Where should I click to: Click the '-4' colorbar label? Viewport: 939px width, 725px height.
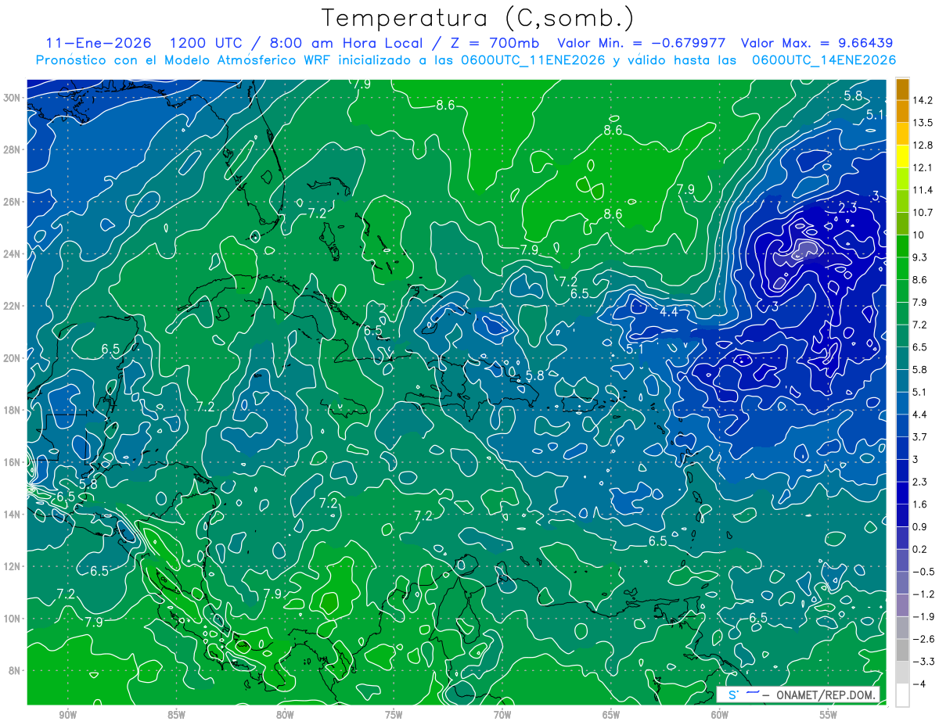(x=919, y=684)
